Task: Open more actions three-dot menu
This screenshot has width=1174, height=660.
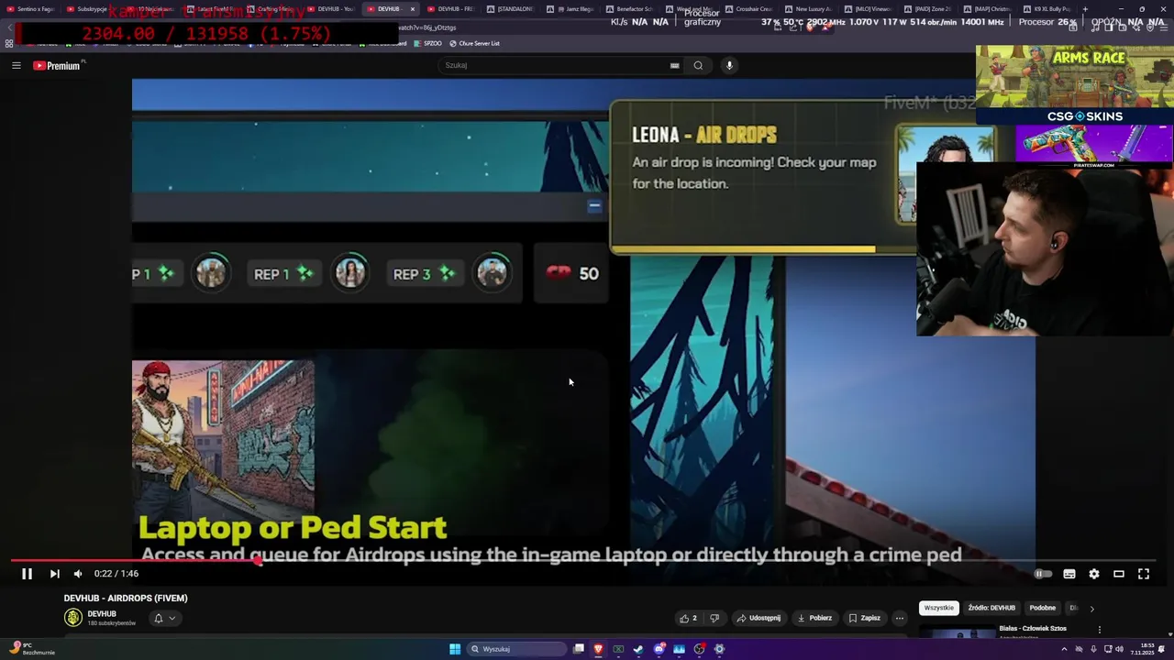Action: click(x=900, y=618)
